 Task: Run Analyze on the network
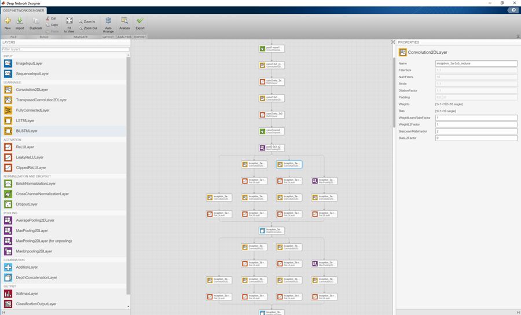coord(124,23)
